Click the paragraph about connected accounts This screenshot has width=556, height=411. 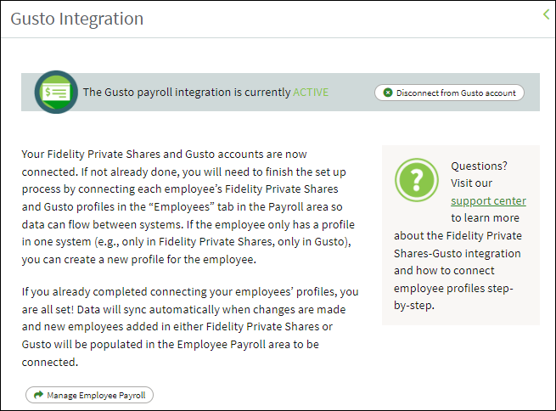coord(188,206)
